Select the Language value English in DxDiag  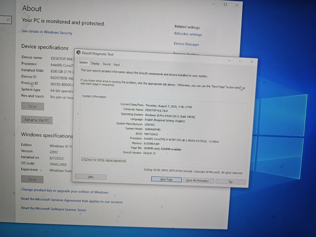165,120
